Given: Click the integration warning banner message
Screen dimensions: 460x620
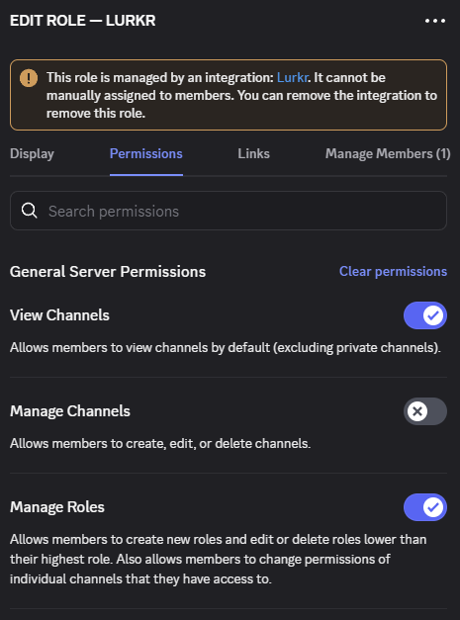Looking at the screenshot, I should (x=241, y=95).
